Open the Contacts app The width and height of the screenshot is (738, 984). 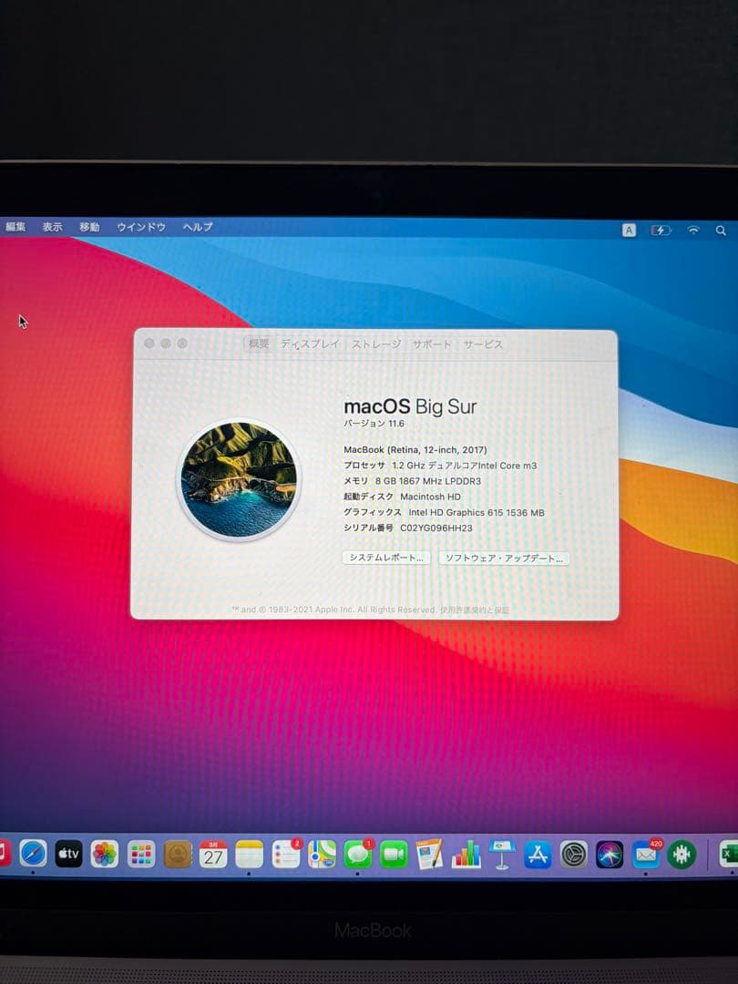(x=178, y=854)
